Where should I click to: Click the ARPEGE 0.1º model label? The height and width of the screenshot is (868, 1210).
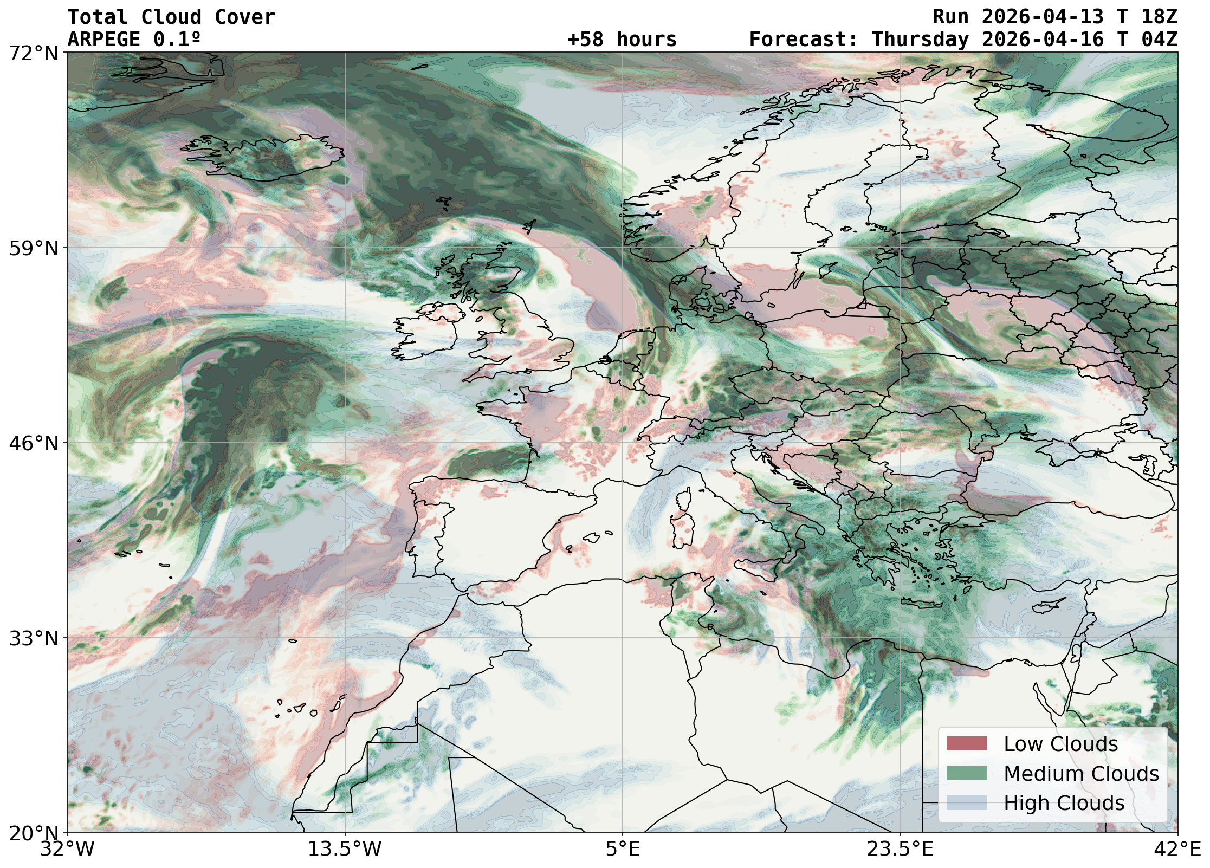[x=134, y=40]
